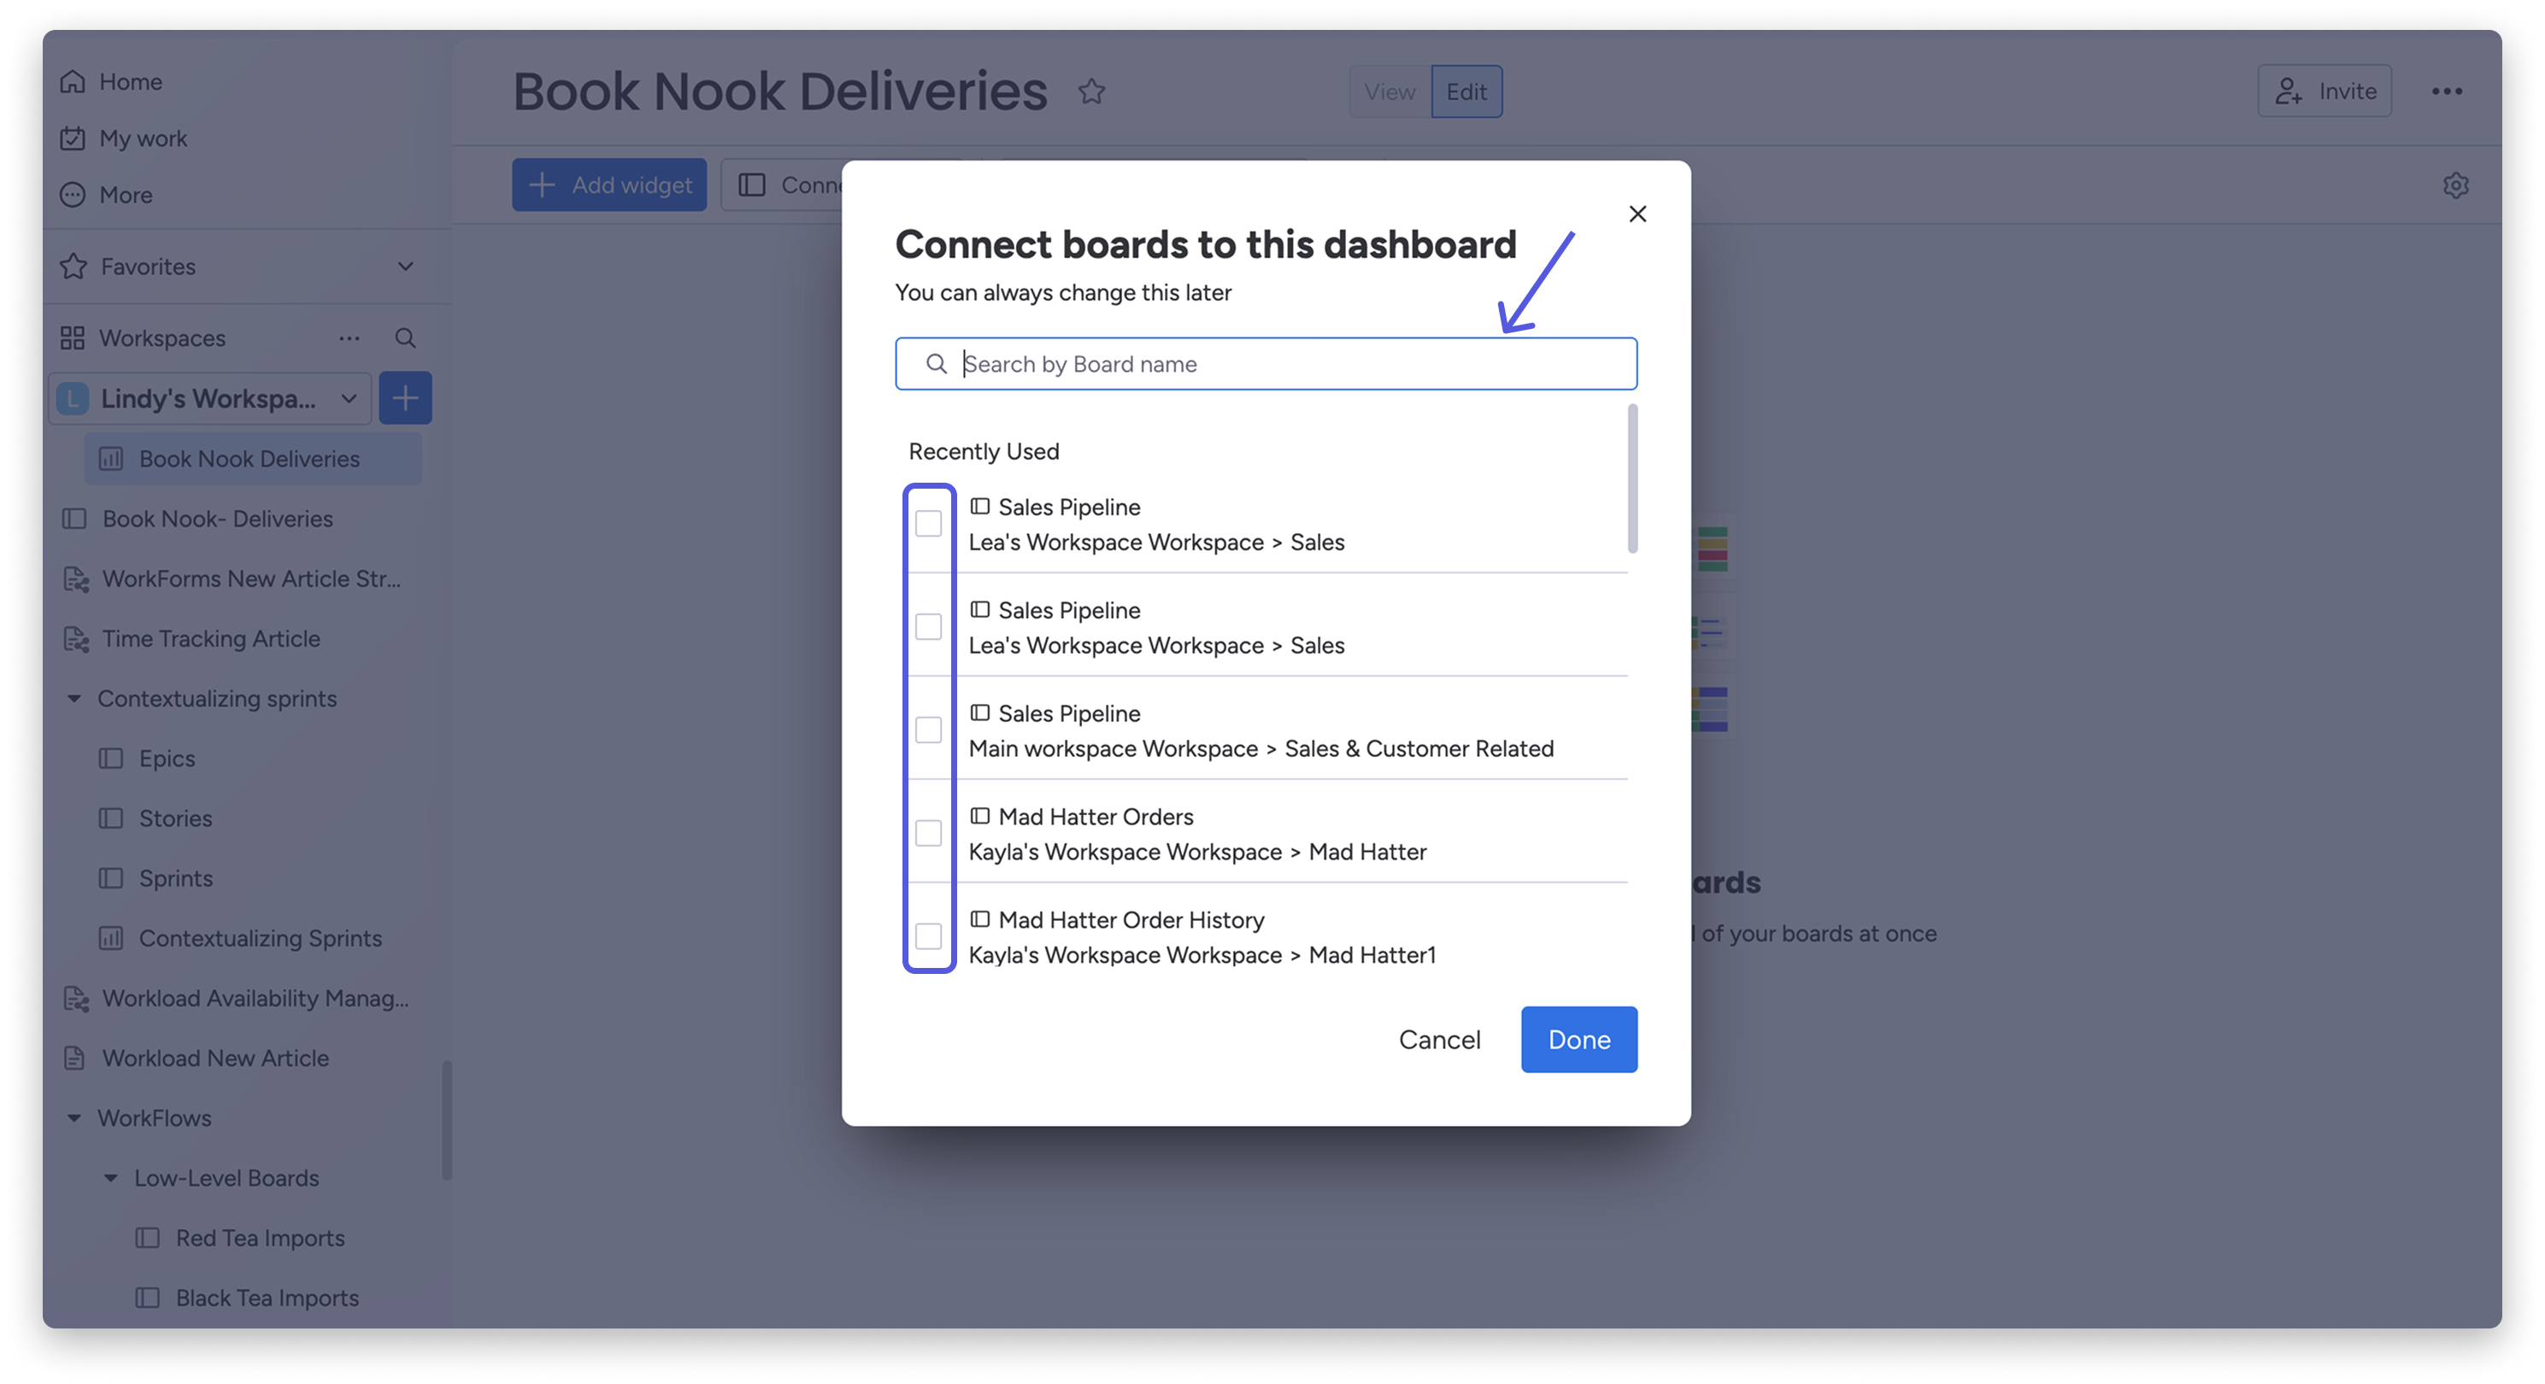Check the Main workspace Sales Pipeline checkbox
The width and height of the screenshot is (2545, 1384).
point(928,729)
